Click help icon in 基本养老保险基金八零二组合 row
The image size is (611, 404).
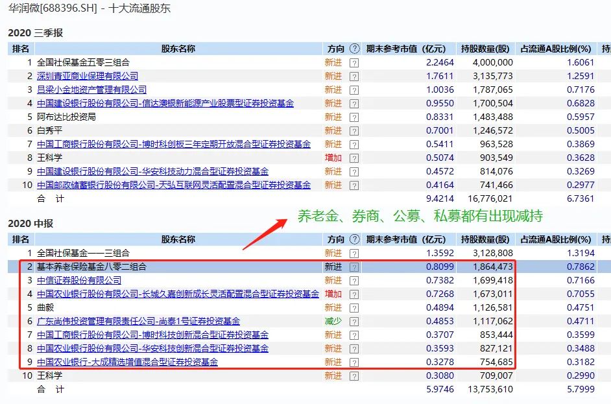point(353,267)
